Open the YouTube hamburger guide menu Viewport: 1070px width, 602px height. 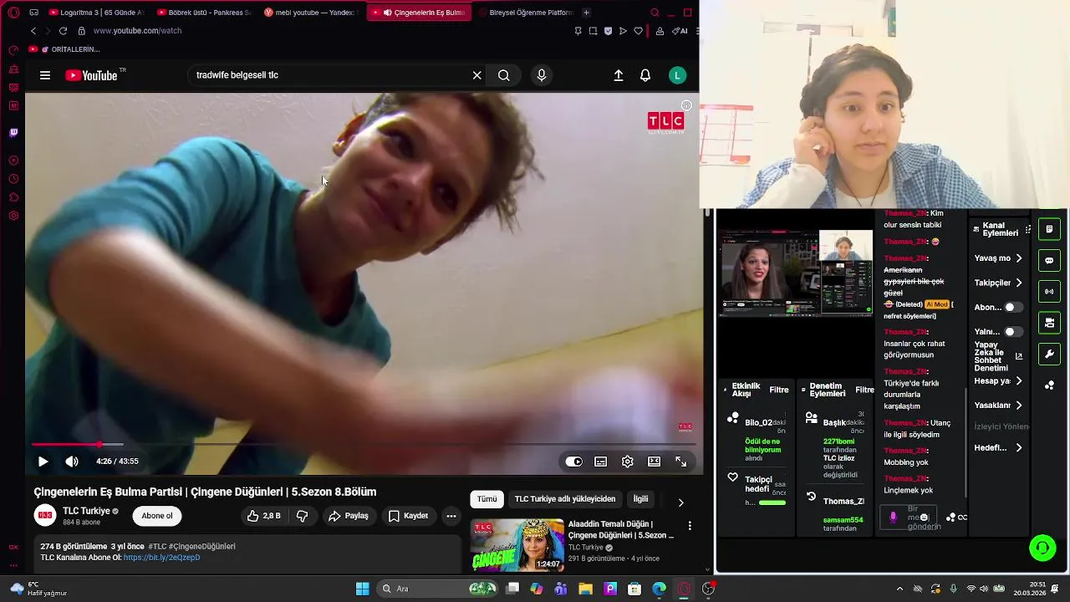[45, 75]
